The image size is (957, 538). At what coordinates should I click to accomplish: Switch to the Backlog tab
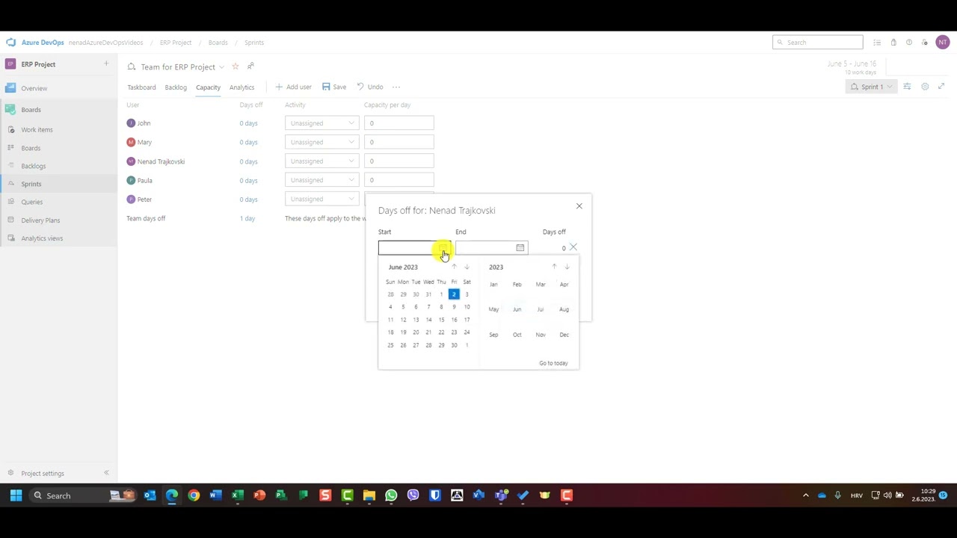tap(176, 87)
